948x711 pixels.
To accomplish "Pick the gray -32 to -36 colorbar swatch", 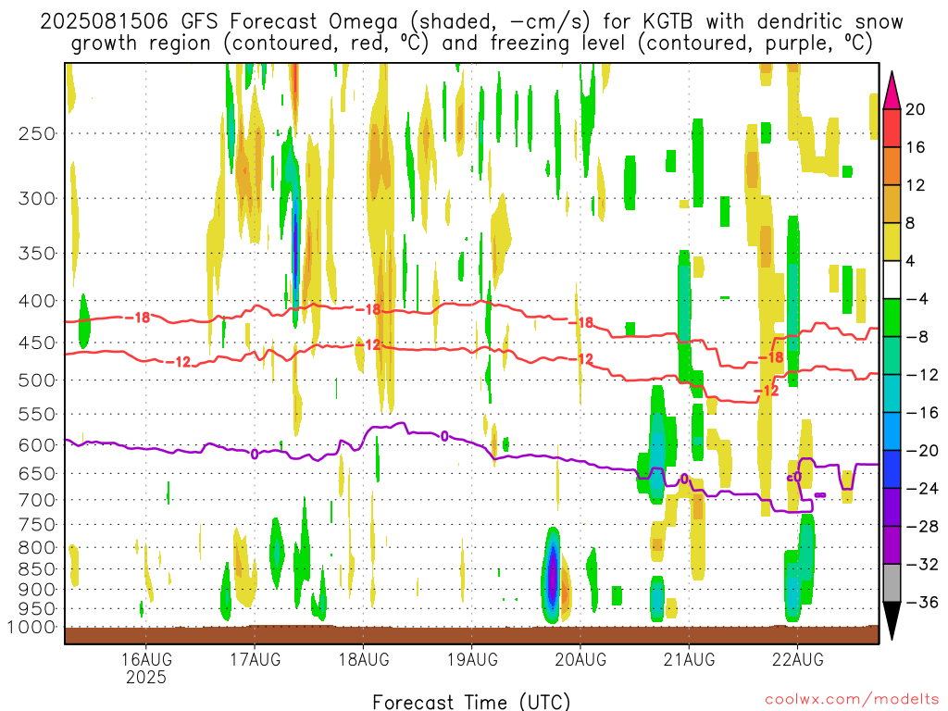I will (x=892, y=583).
